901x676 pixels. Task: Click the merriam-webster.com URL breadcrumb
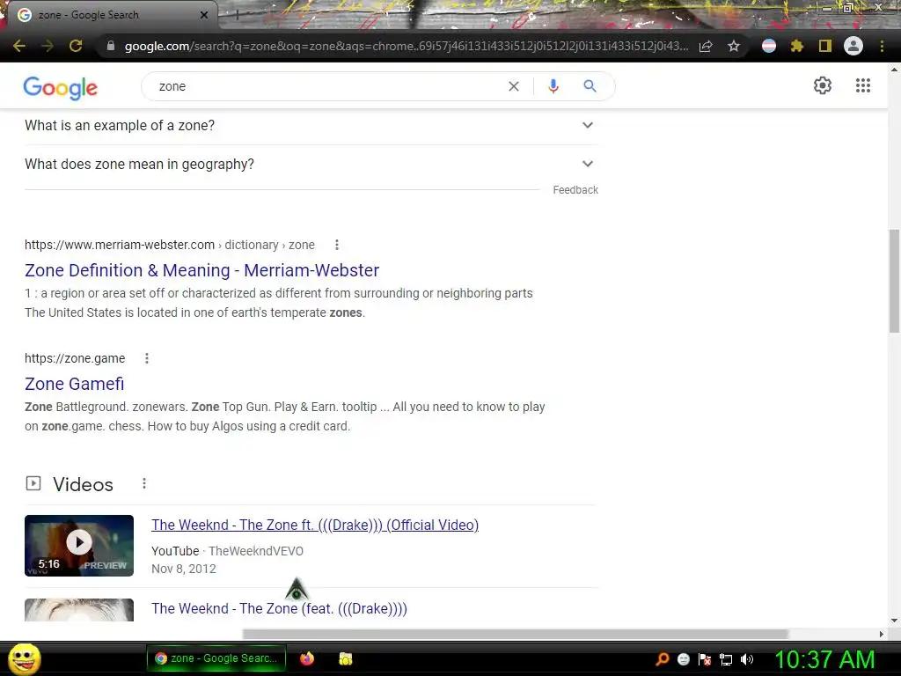[x=170, y=245]
